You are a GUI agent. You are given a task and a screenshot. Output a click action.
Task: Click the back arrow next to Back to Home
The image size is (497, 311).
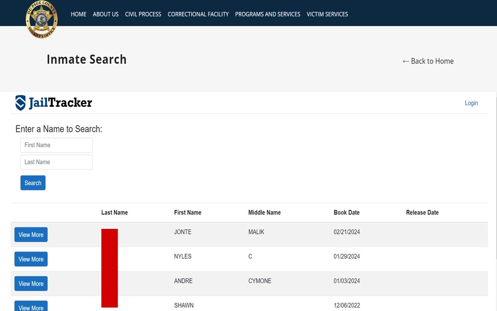coord(405,61)
